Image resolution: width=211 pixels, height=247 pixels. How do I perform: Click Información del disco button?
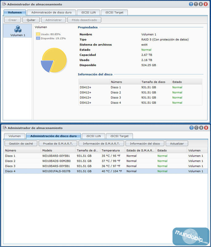pyautogui.click(x=145, y=144)
